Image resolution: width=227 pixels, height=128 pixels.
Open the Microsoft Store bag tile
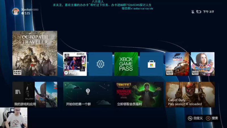point(152,64)
